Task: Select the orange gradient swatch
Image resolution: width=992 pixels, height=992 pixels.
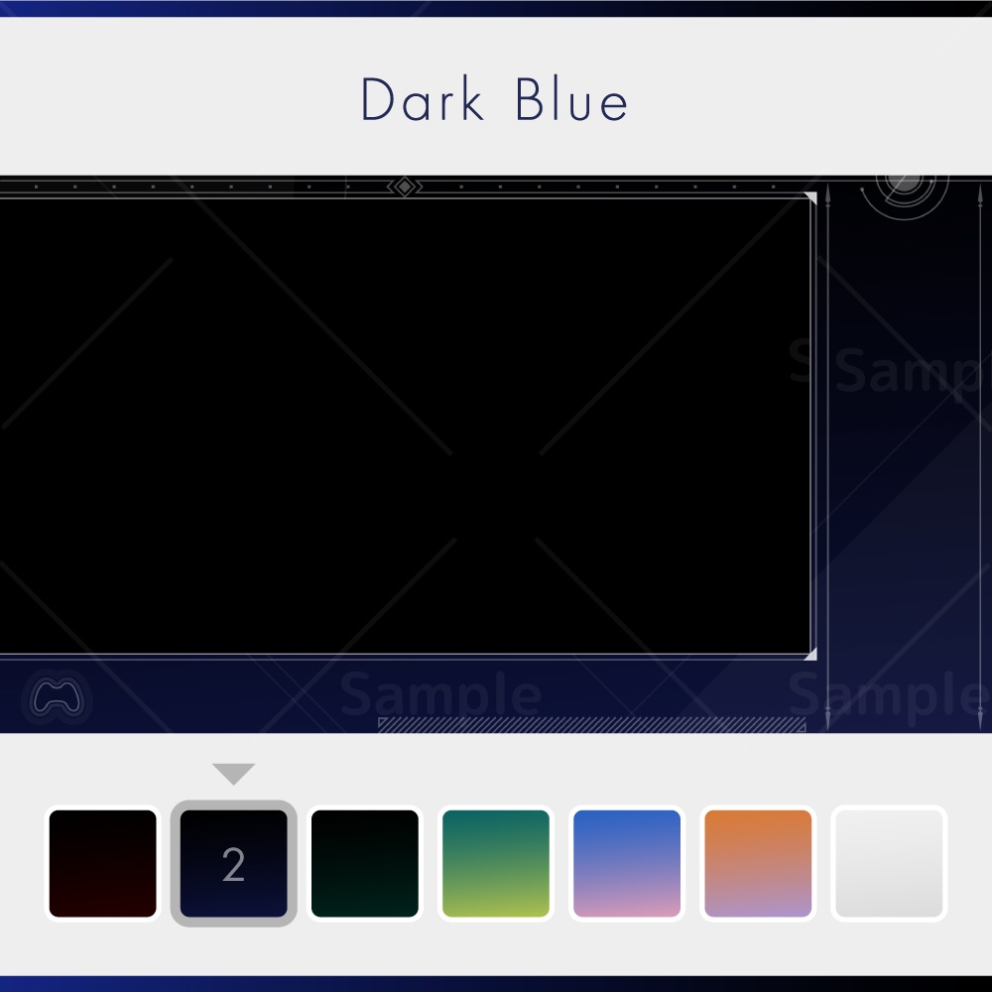Action: coord(758,863)
